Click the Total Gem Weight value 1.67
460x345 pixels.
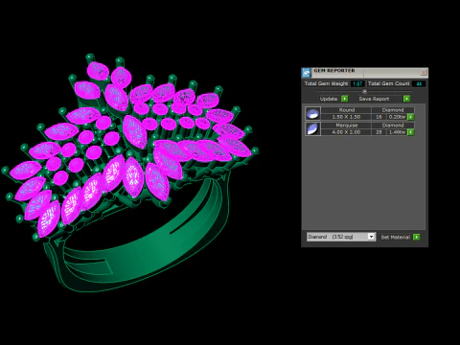(357, 83)
